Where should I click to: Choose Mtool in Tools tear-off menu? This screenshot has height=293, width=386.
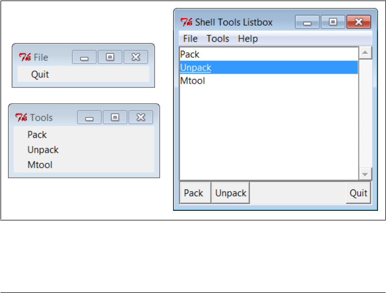pyautogui.click(x=40, y=165)
